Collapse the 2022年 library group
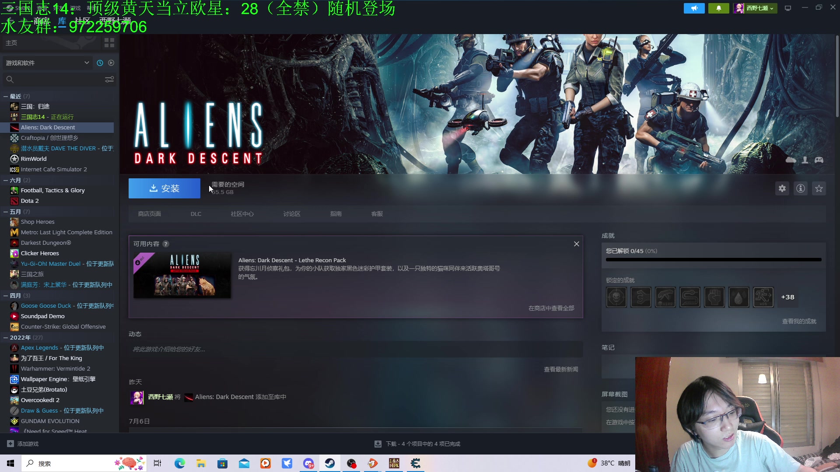 tap(6, 337)
